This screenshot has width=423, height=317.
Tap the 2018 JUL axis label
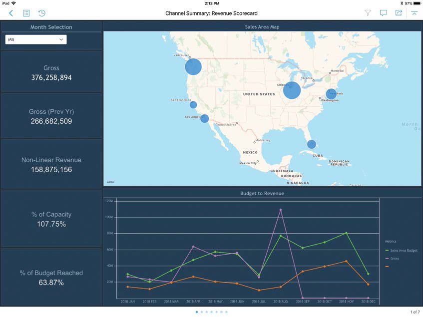pos(259,302)
